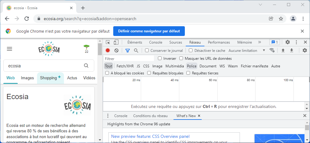Dismiss the default browser notification bar
This screenshot has height=143, width=310.
pos(302,31)
